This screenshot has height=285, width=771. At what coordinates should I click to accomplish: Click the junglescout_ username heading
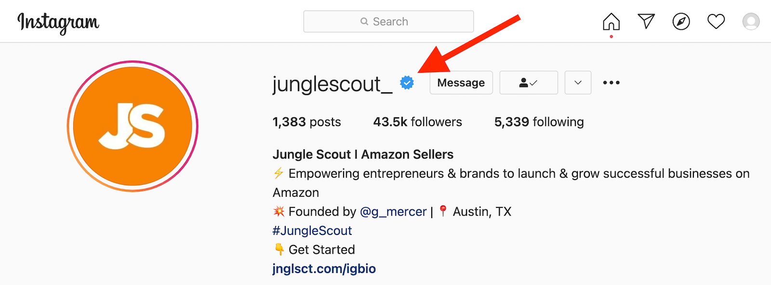tap(332, 84)
